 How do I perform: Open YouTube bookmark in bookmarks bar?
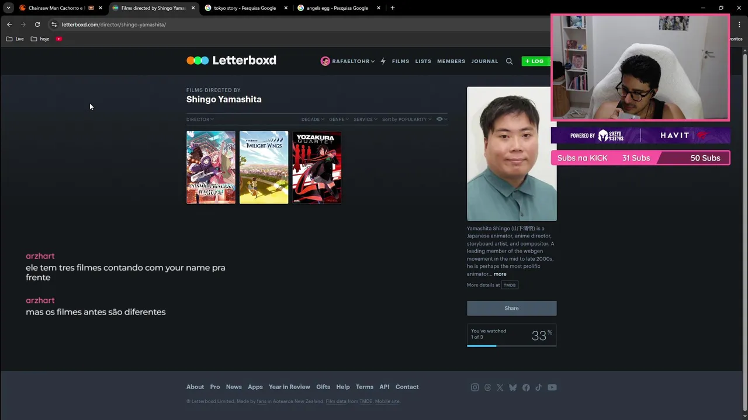click(x=59, y=39)
